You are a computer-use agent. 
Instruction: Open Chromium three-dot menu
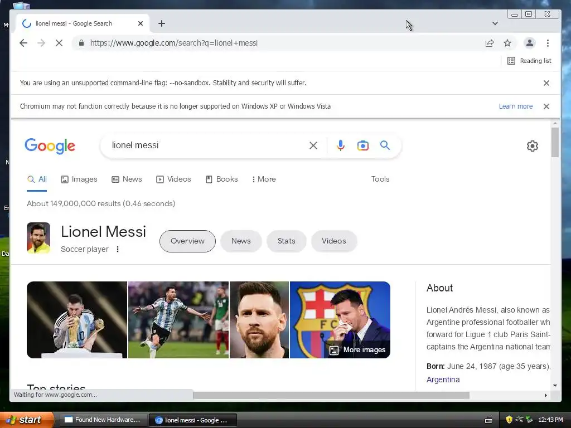[x=548, y=43]
